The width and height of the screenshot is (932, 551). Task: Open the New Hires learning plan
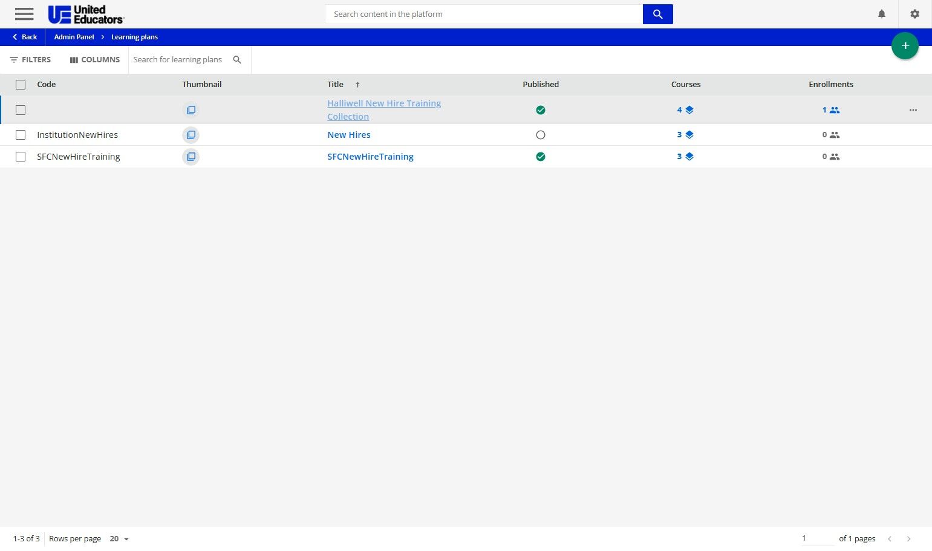point(349,135)
